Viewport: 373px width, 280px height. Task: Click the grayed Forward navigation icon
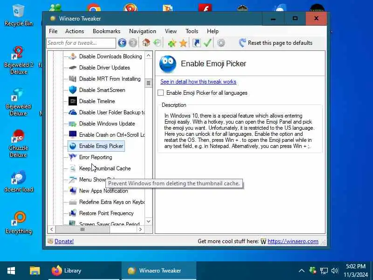[133, 43]
